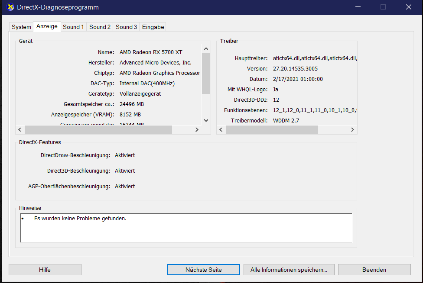Click the Gerät vertical scrollbar thumb
The width and height of the screenshot is (423, 283).
pyautogui.click(x=206, y=74)
